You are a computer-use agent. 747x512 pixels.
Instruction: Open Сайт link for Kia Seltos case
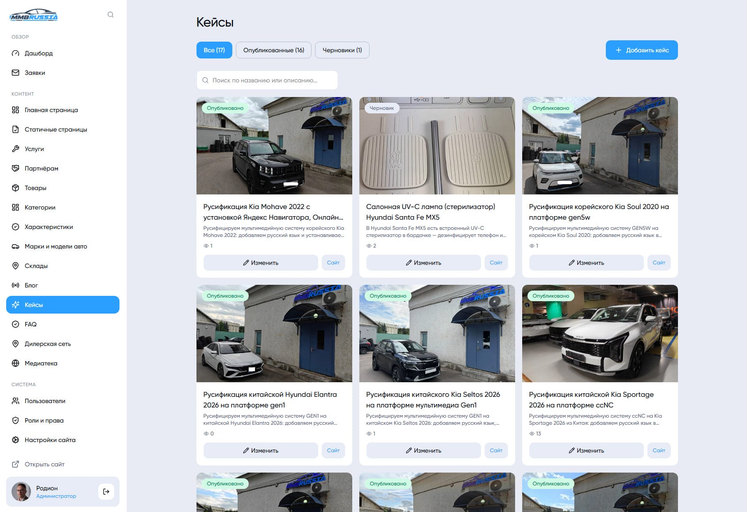pos(496,450)
